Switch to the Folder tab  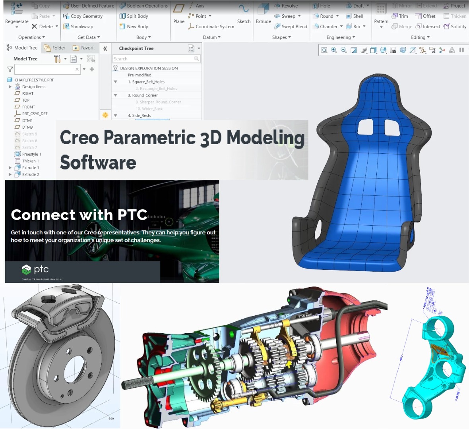pos(54,48)
